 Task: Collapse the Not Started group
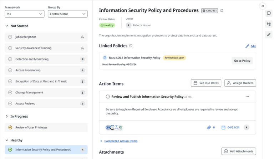[x=7, y=26]
